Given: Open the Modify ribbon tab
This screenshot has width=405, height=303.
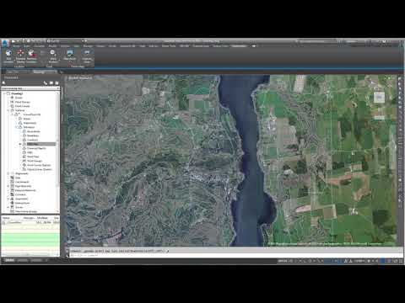Looking at the screenshot, I should point(52,46).
